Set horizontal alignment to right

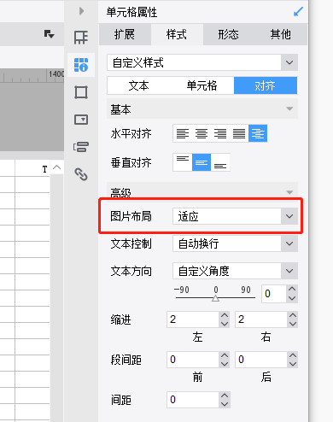(220, 133)
